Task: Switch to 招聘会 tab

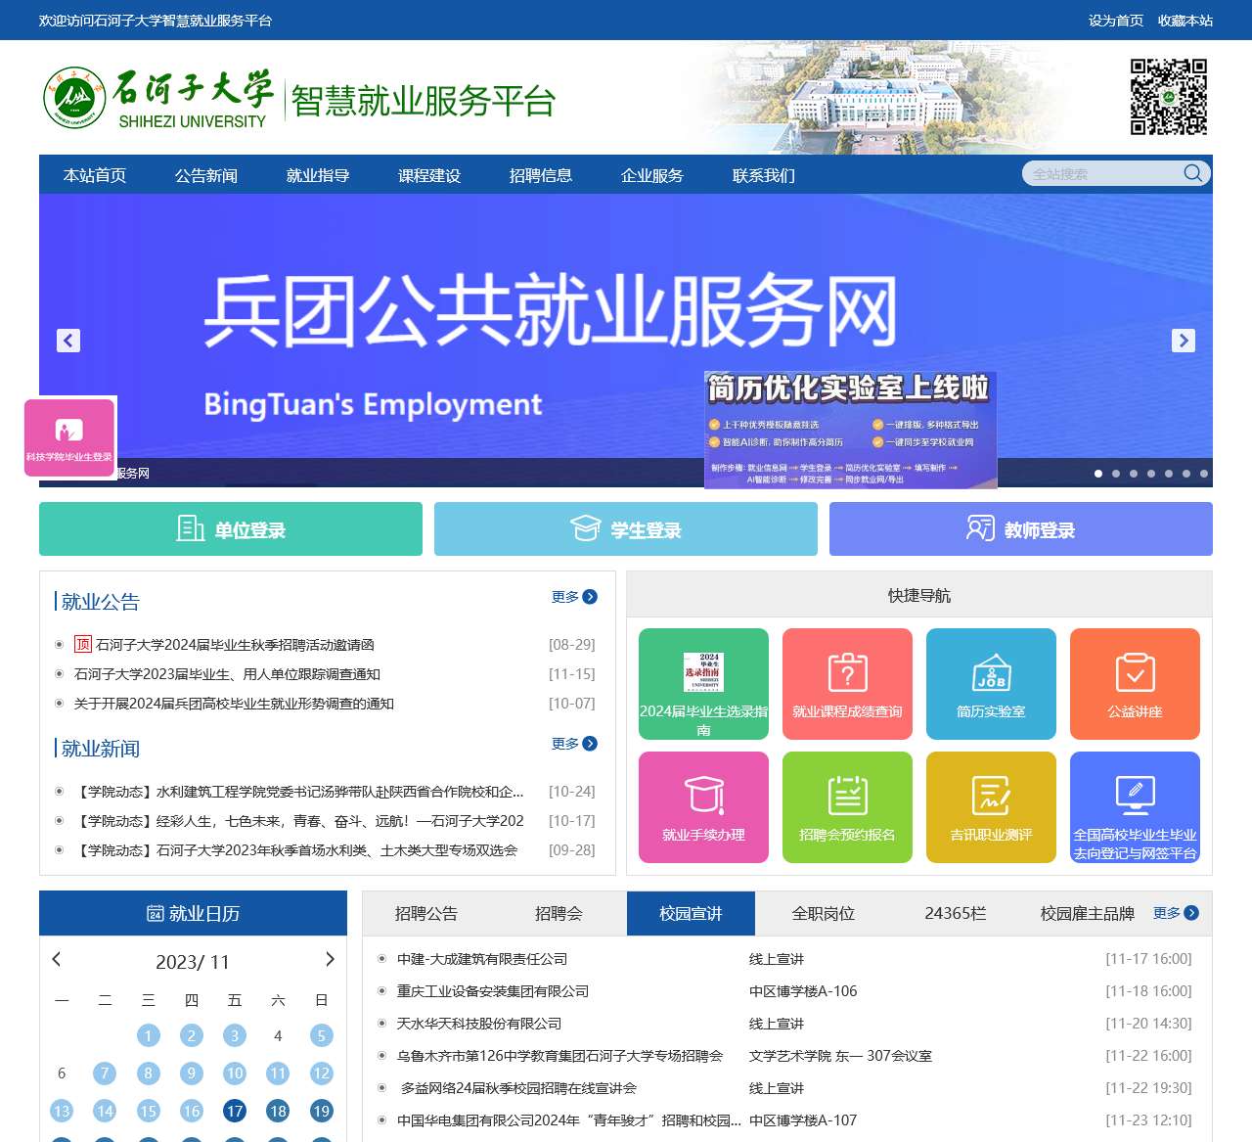Action: pos(559,913)
